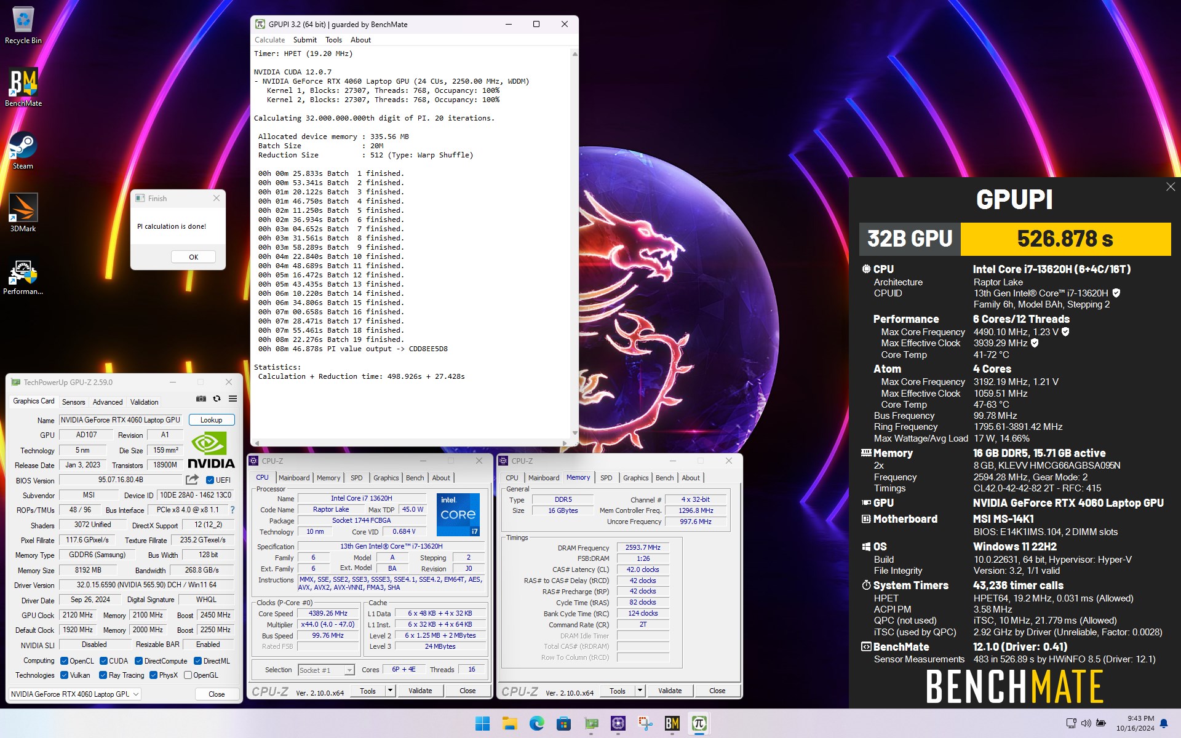Open the Recycle Bin desktop icon

tap(23, 26)
